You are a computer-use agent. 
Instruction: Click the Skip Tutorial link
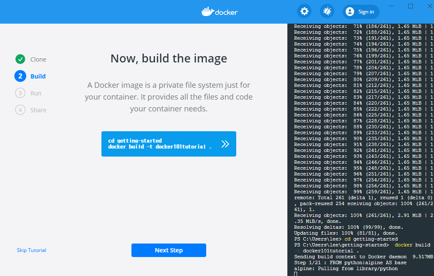(32, 250)
